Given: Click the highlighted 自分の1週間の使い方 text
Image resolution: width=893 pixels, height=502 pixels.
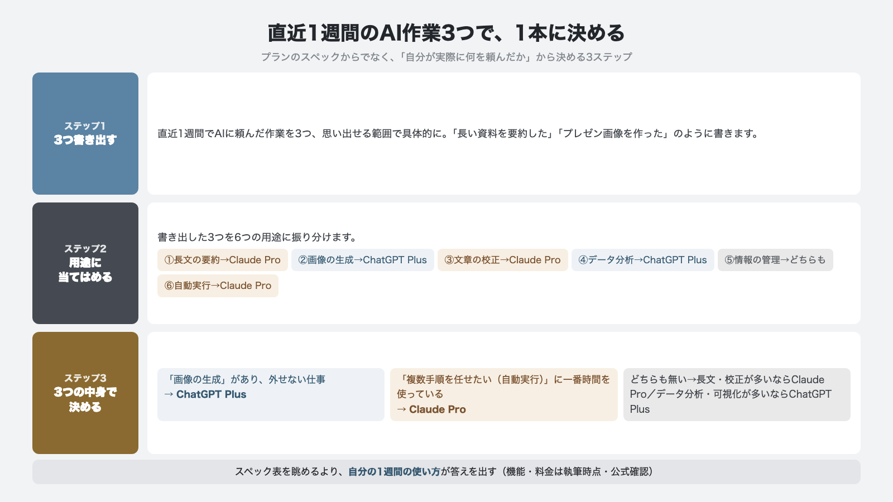Looking at the screenshot, I should pos(394,472).
